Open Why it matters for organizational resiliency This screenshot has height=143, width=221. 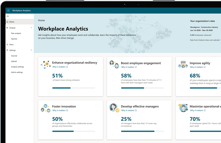click(59, 67)
